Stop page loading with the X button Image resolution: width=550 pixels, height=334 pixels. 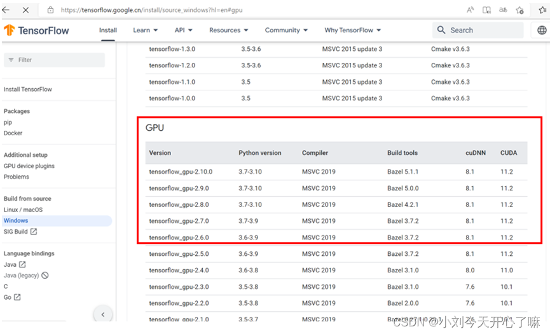25,10
